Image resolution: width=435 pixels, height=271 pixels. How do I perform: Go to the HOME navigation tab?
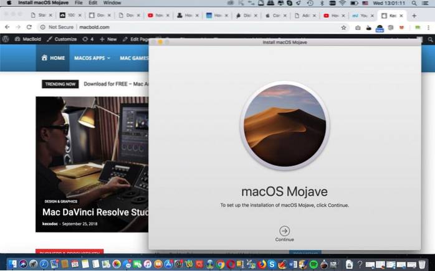coord(53,58)
